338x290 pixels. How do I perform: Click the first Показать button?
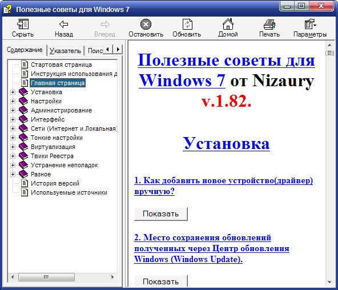click(161, 214)
